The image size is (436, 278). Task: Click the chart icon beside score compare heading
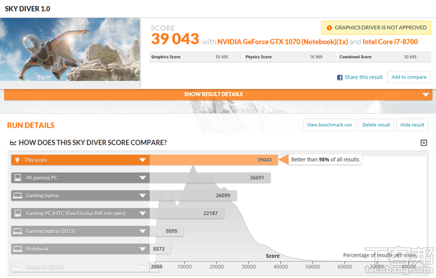pyautogui.click(x=13, y=143)
